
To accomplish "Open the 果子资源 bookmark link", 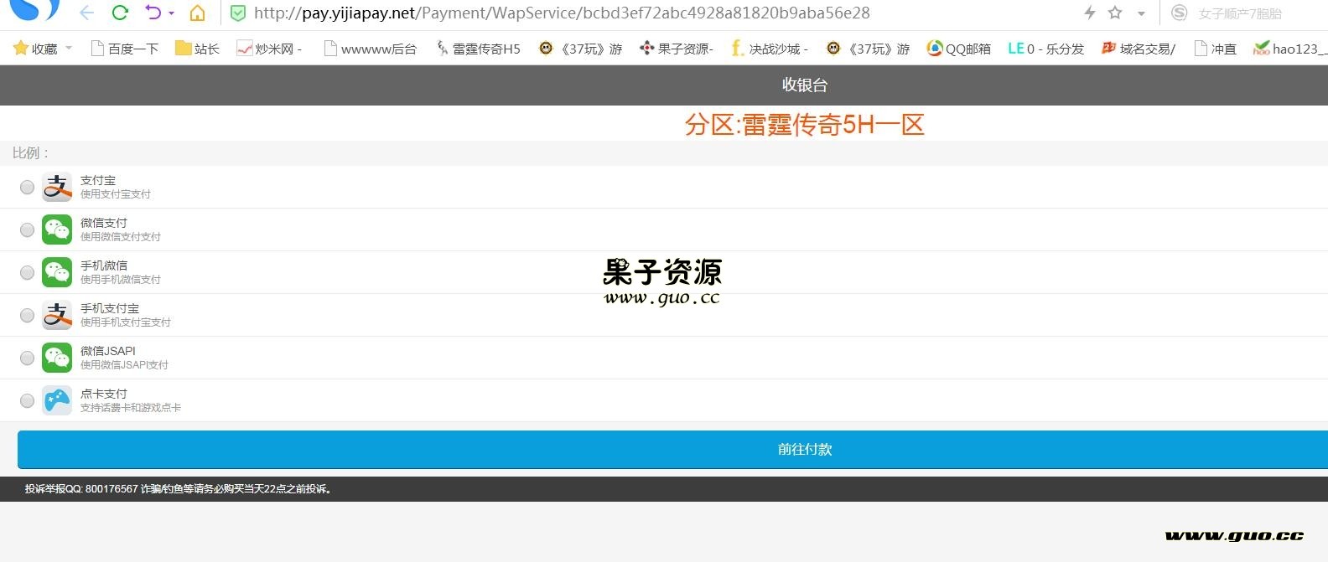I will tap(677, 49).
